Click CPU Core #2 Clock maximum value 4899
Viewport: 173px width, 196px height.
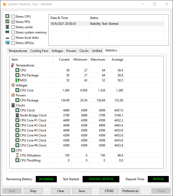click(x=102, y=125)
